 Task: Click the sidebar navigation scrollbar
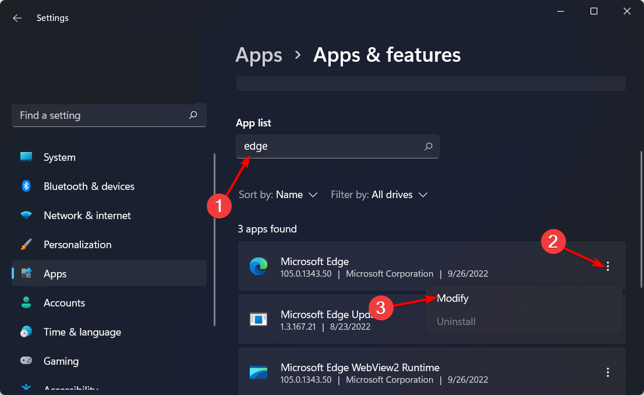click(214, 239)
